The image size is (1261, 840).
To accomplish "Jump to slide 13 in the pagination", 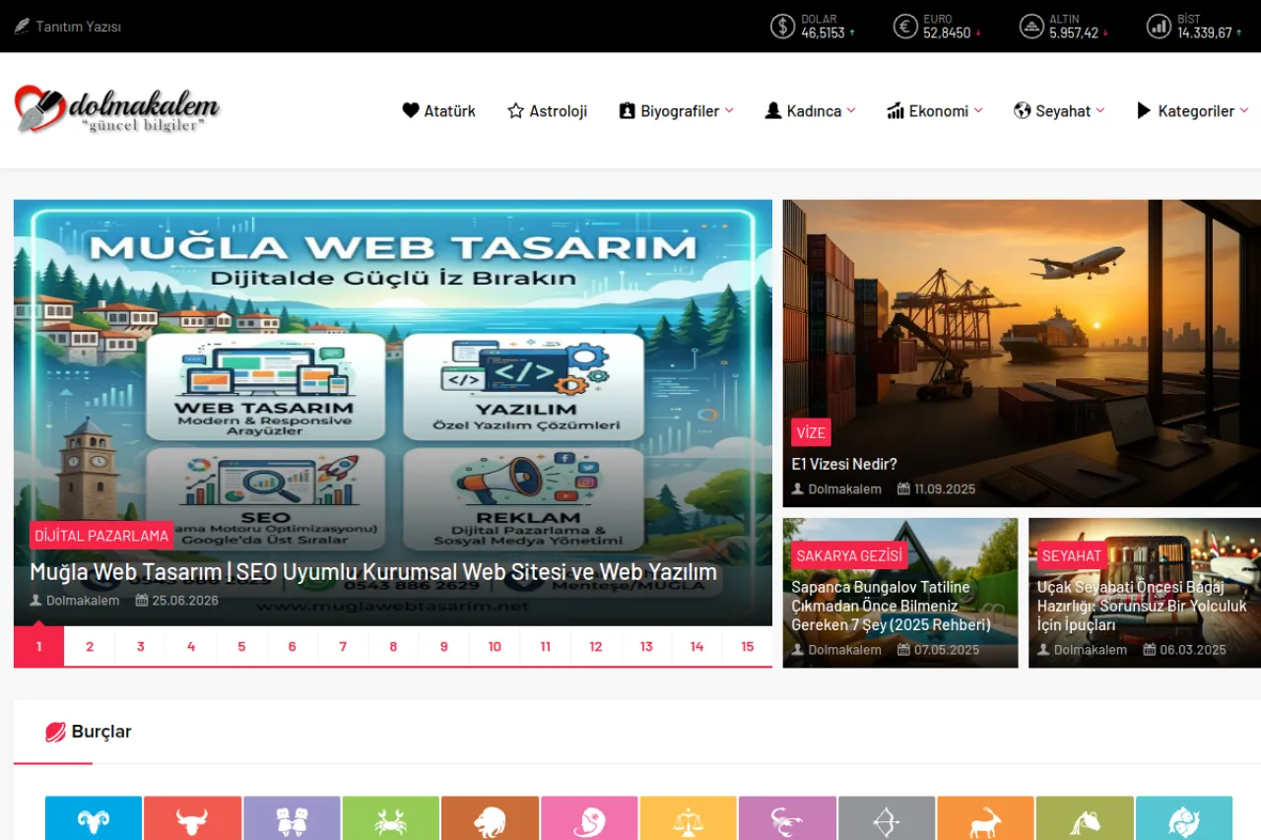I will click(646, 647).
